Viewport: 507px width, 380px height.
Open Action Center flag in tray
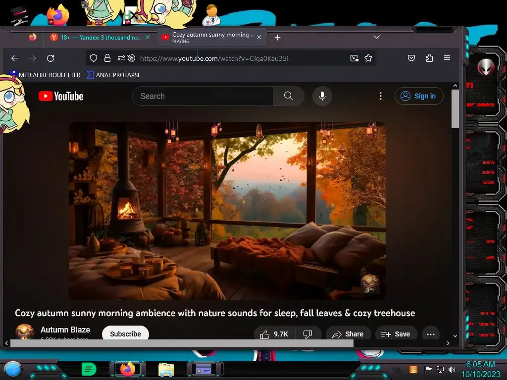click(x=428, y=369)
